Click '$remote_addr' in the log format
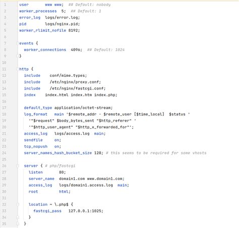 [x=82, y=114]
